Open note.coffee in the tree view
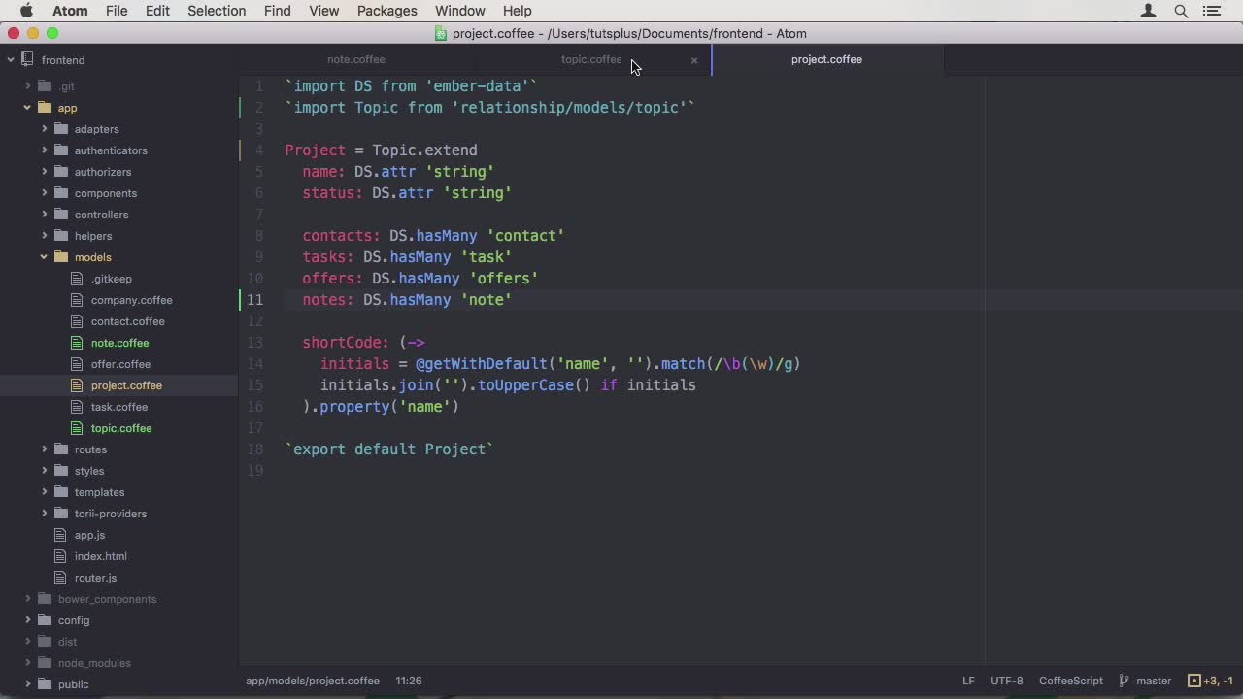1243x699 pixels. click(x=119, y=343)
